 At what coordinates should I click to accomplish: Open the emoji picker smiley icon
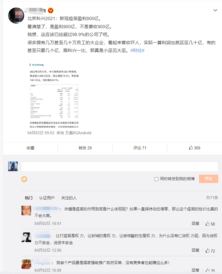tap(24, 179)
